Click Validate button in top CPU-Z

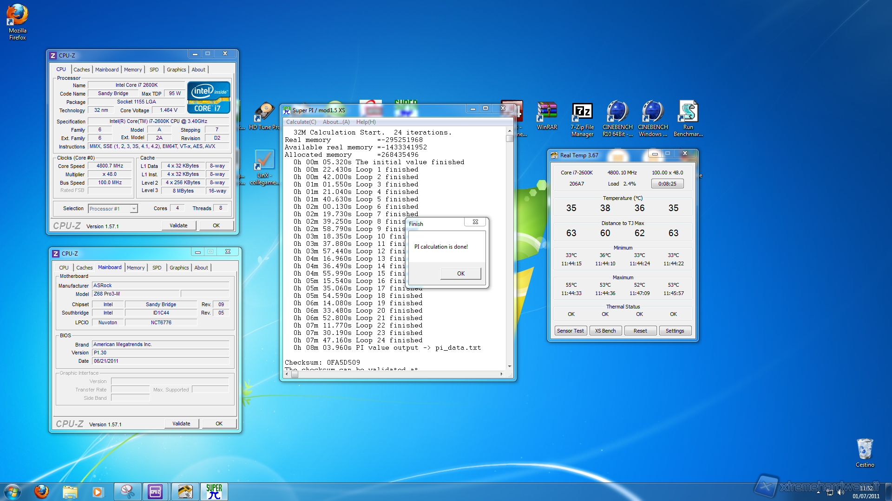point(178,225)
